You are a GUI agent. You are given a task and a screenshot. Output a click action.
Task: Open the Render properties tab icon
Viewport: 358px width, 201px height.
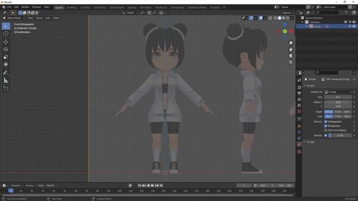pos(299,88)
